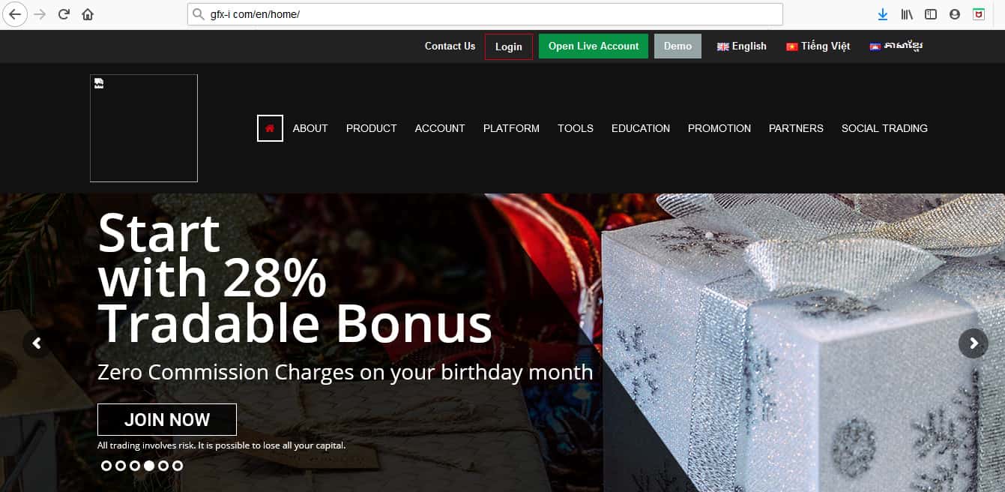Reload the page with the refresh icon
Screen dimensions: 1005x492
pyautogui.click(x=64, y=14)
